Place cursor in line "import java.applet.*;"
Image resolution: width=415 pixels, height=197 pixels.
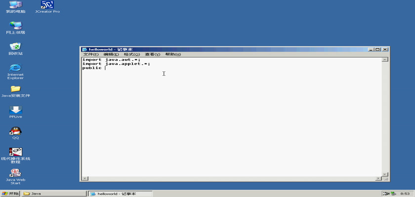(x=116, y=64)
